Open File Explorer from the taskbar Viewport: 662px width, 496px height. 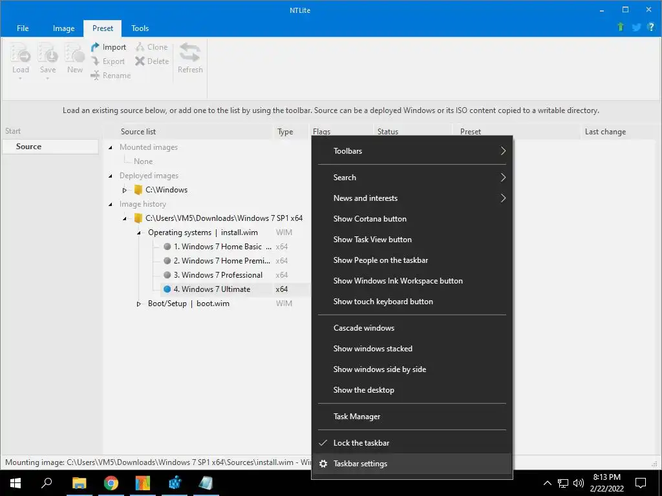[79, 483]
